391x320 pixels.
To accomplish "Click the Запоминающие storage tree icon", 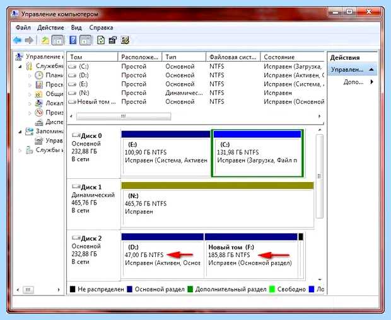I will coord(29,131).
